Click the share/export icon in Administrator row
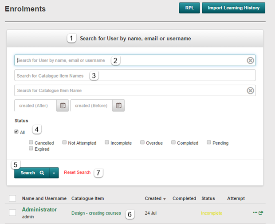The height and width of the screenshot is (224, 275). coord(261,213)
